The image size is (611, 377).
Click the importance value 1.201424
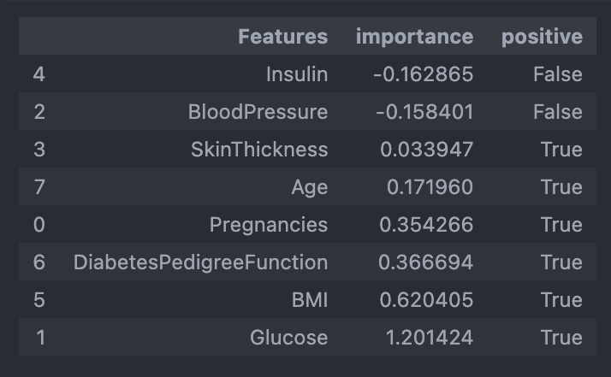(x=430, y=338)
